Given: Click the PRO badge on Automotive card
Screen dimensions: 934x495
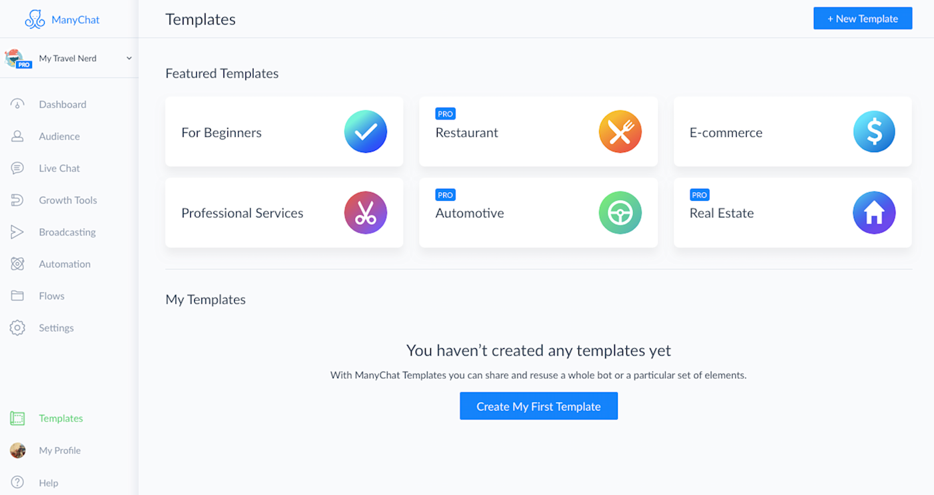Looking at the screenshot, I should pos(445,195).
